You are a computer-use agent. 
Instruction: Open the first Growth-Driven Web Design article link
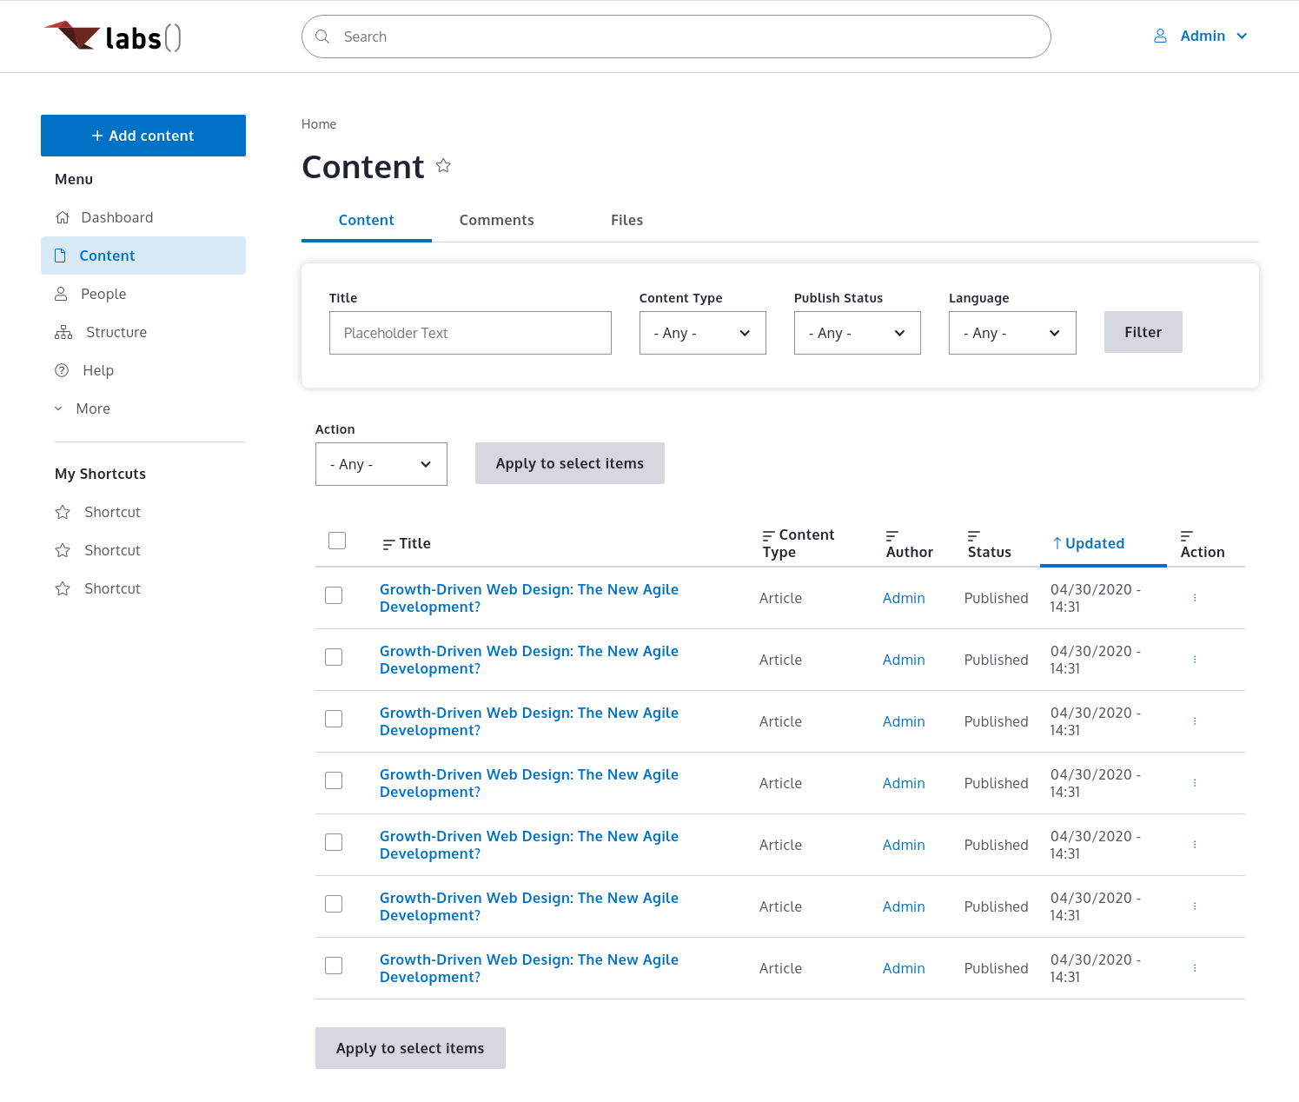coord(529,598)
